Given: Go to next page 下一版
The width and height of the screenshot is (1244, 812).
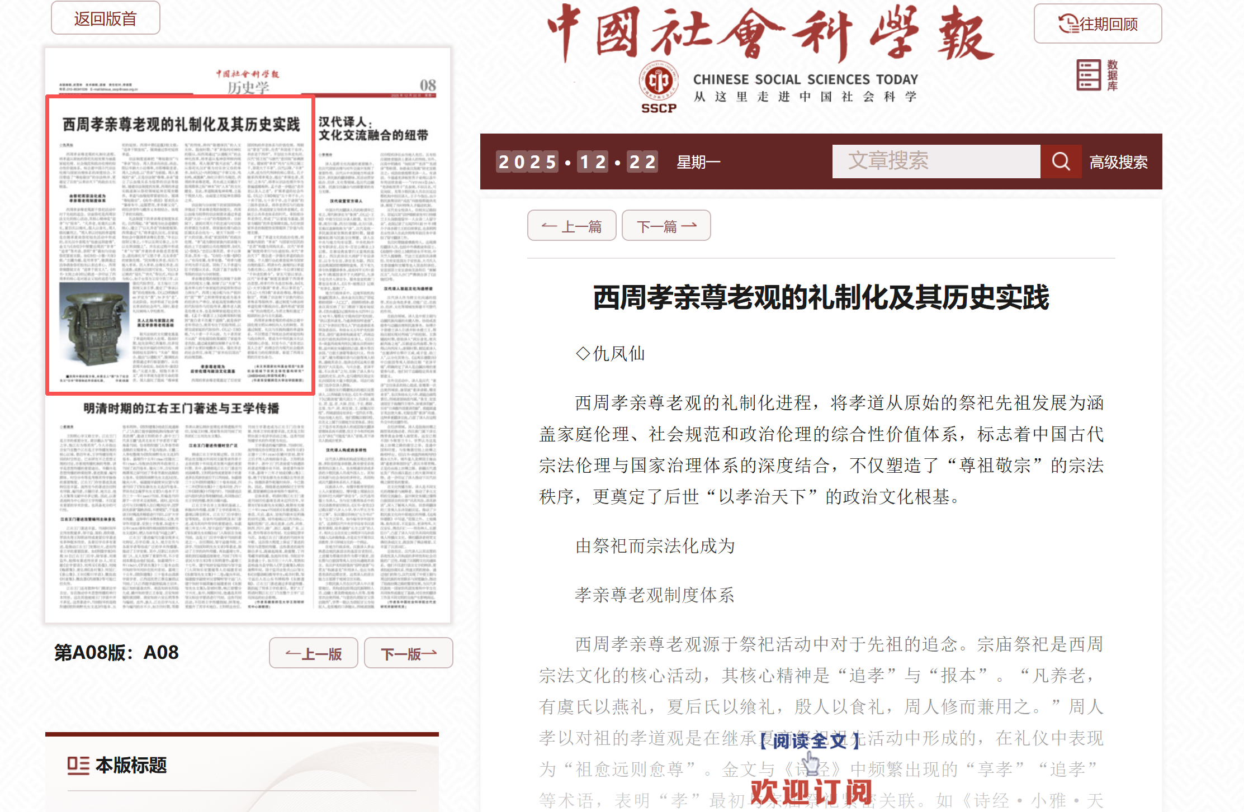Looking at the screenshot, I should click(x=408, y=653).
